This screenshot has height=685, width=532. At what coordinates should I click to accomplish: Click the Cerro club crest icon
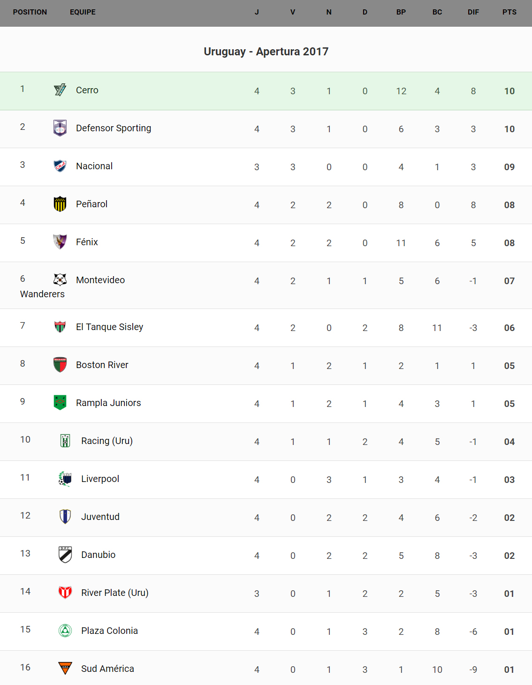(x=60, y=90)
